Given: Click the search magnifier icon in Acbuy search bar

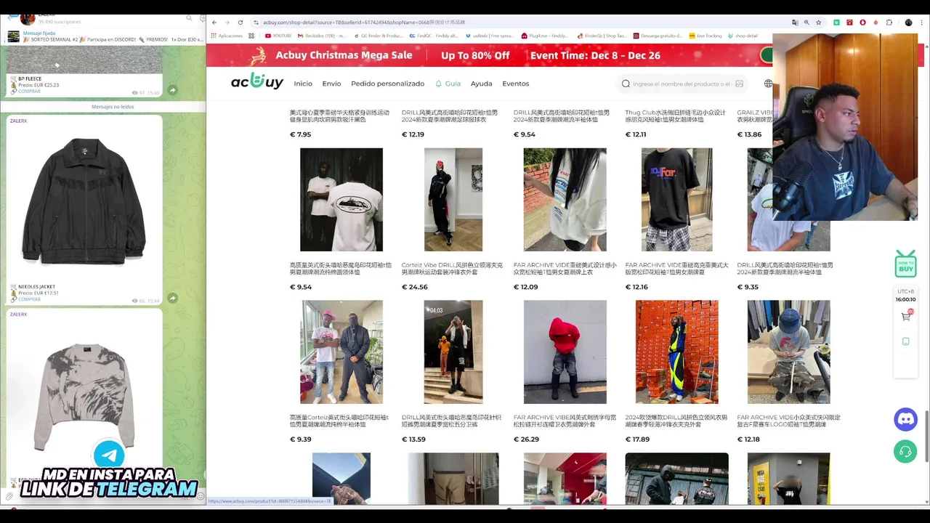Looking at the screenshot, I should pyautogui.click(x=626, y=84).
